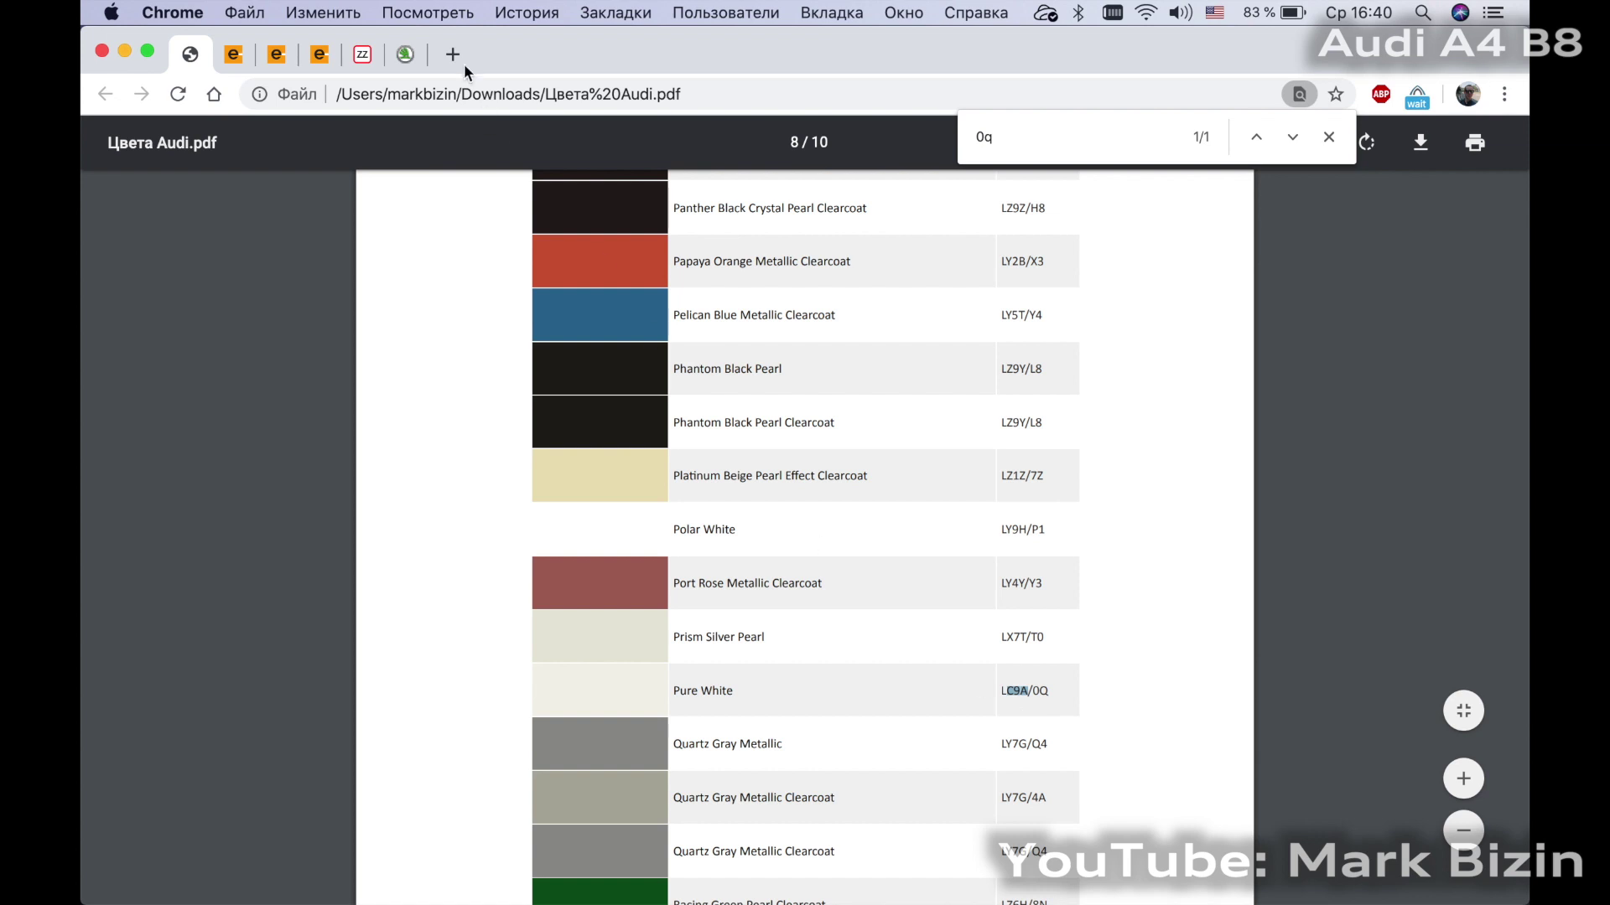The height and width of the screenshot is (905, 1610).
Task: Click the Creative Cloud menu bar icon
Action: pyautogui.click(x=1045, y=13)
